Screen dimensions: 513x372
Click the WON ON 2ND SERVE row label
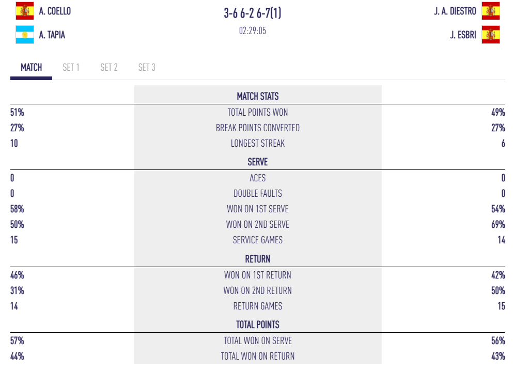pos(258,225)
